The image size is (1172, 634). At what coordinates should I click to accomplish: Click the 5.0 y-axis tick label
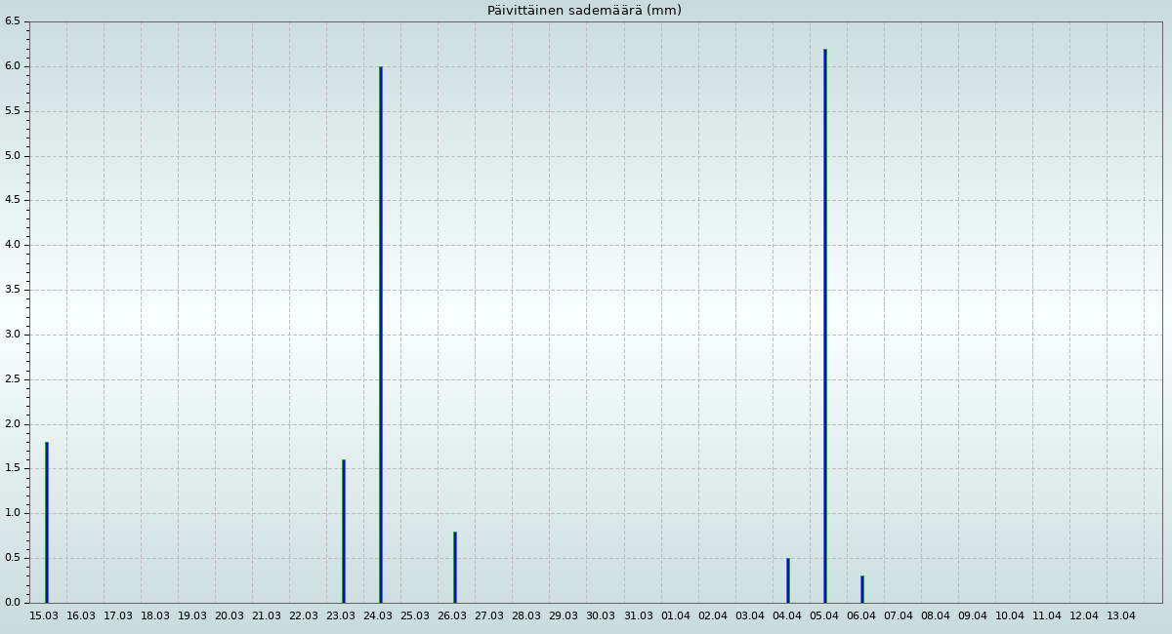(13, 156)
